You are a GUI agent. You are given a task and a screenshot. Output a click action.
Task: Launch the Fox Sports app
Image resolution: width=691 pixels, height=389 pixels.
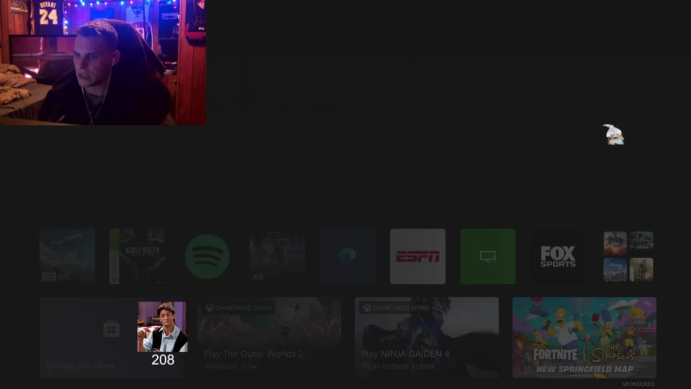(x=558, y=256)
